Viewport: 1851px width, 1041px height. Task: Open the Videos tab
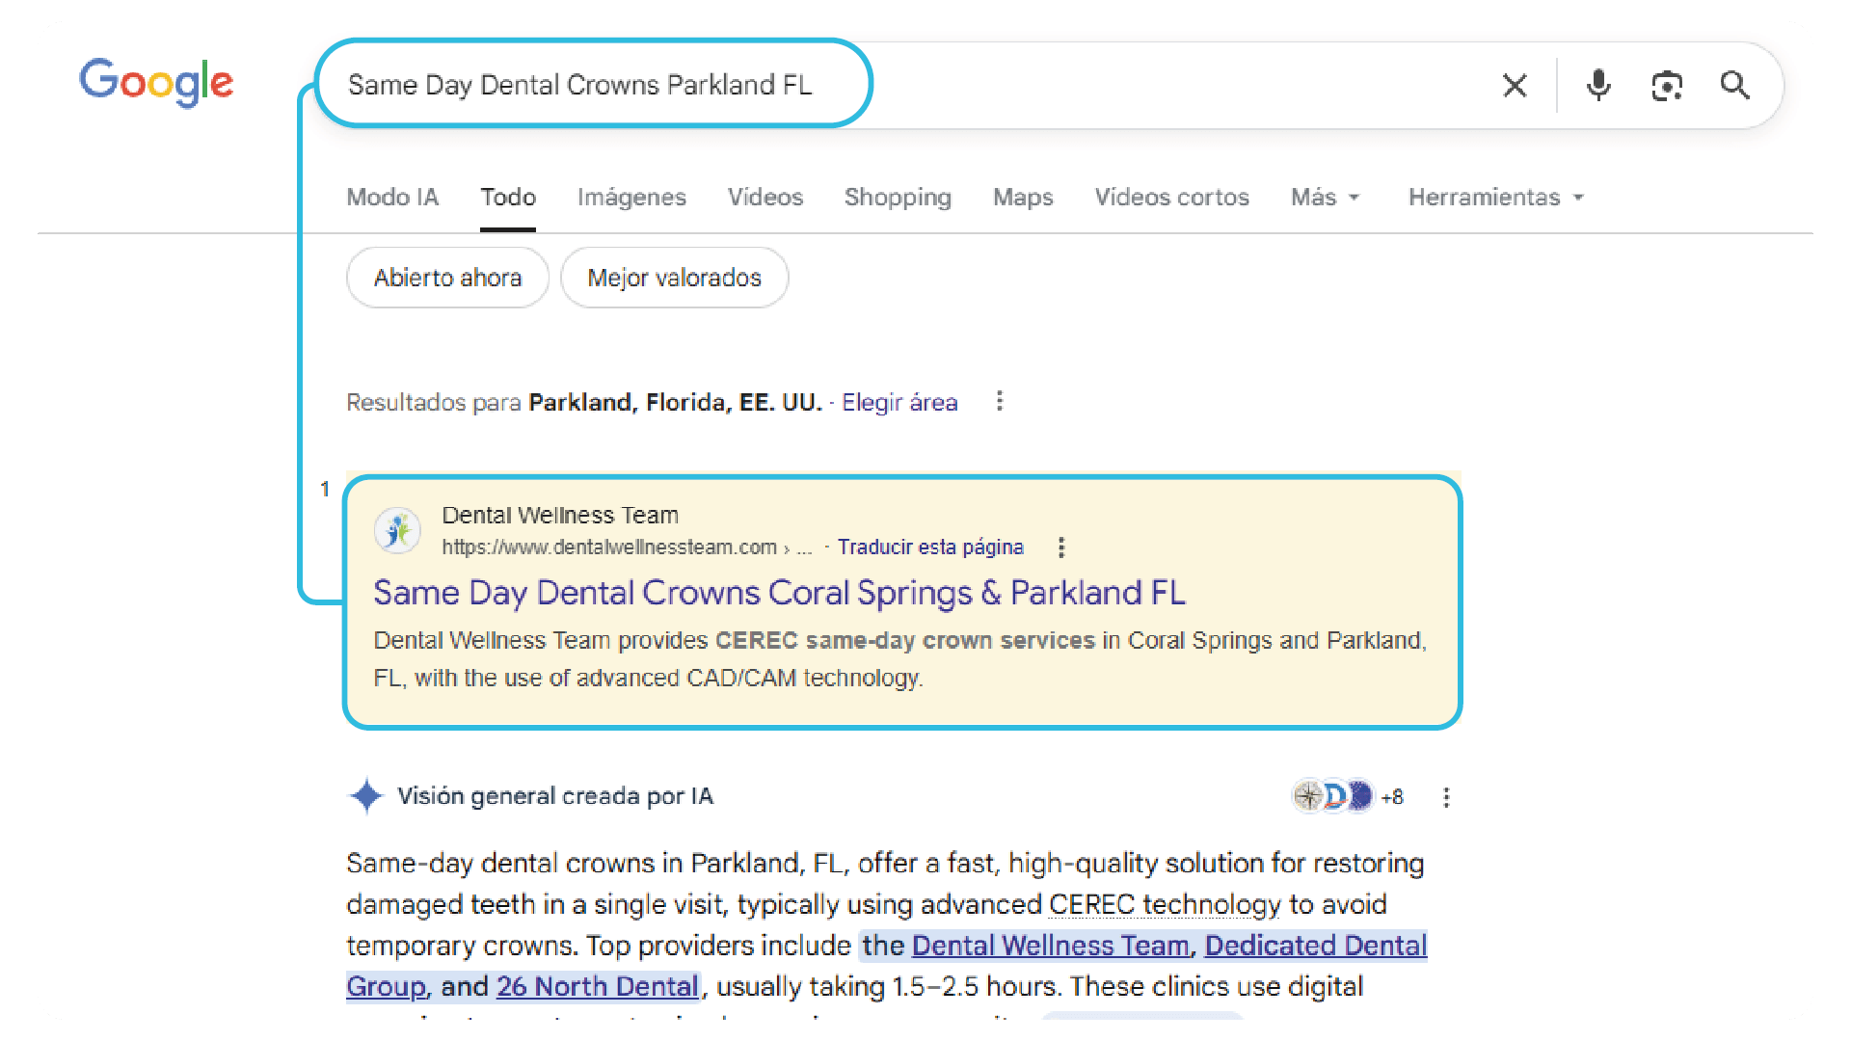(x=765, y=197)
